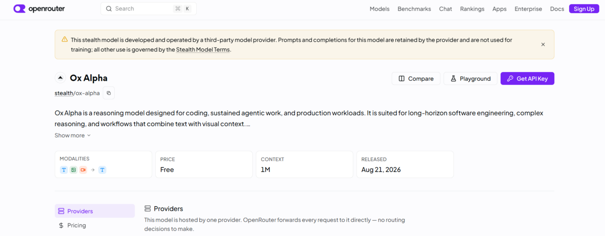Screen dimensions: 605x236
Task: Open the Stealth Model Terms link
Action: pyautogui.click(x=203, y=49)
